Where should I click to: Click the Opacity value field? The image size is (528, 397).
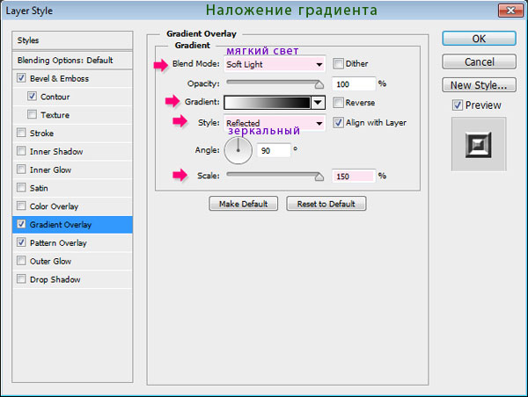354,84
